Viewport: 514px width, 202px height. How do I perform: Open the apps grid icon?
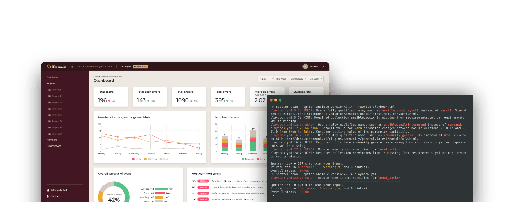(x=72, y=66)
